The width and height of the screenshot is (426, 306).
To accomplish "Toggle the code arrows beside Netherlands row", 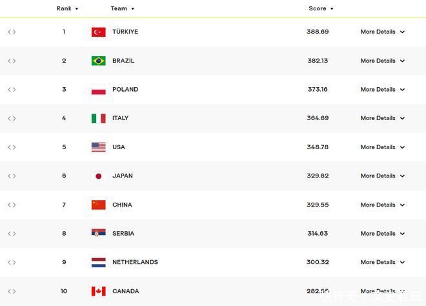I will pyautogui.click(x=12, y=262).
